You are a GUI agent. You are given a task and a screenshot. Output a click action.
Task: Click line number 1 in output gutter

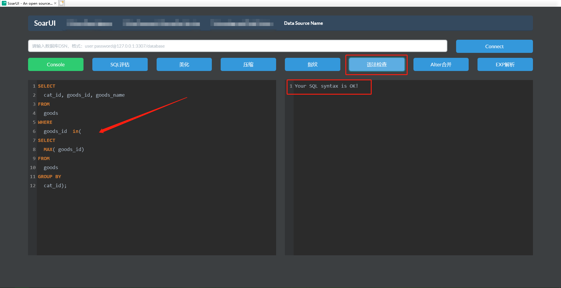[x=291, y=86]
